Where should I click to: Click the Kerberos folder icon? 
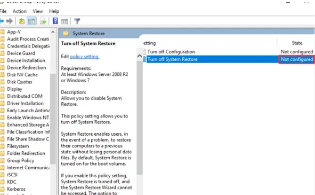tap(2, 189)
